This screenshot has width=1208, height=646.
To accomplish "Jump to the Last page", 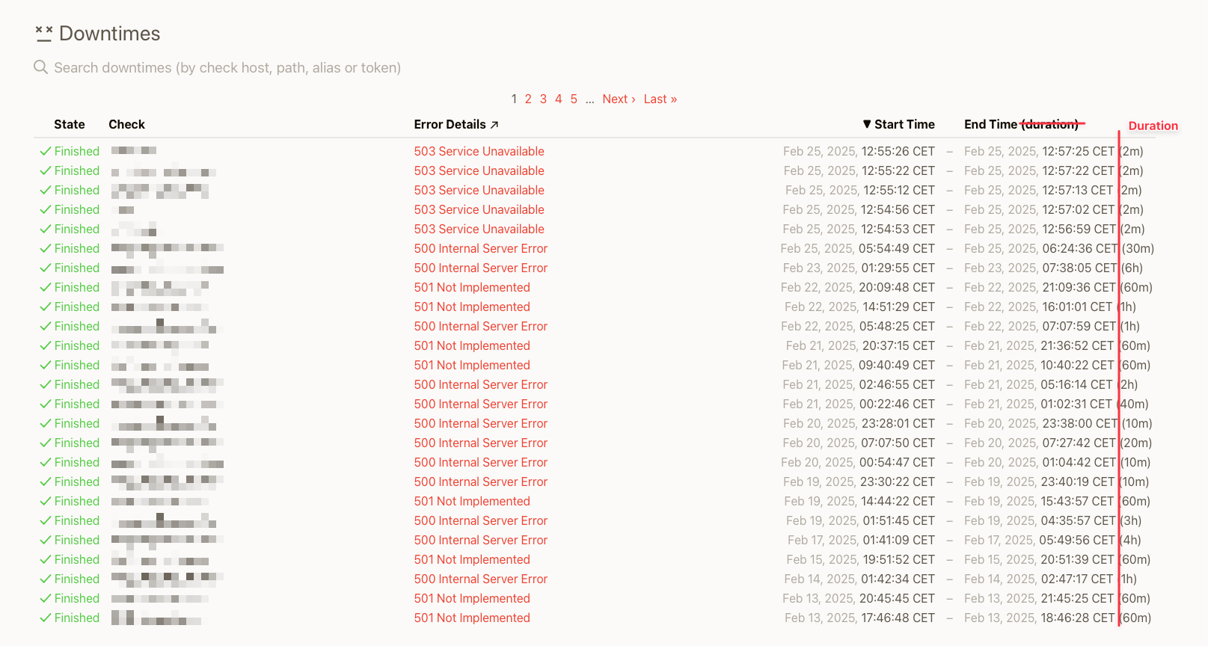I will (x=660, y=99).
